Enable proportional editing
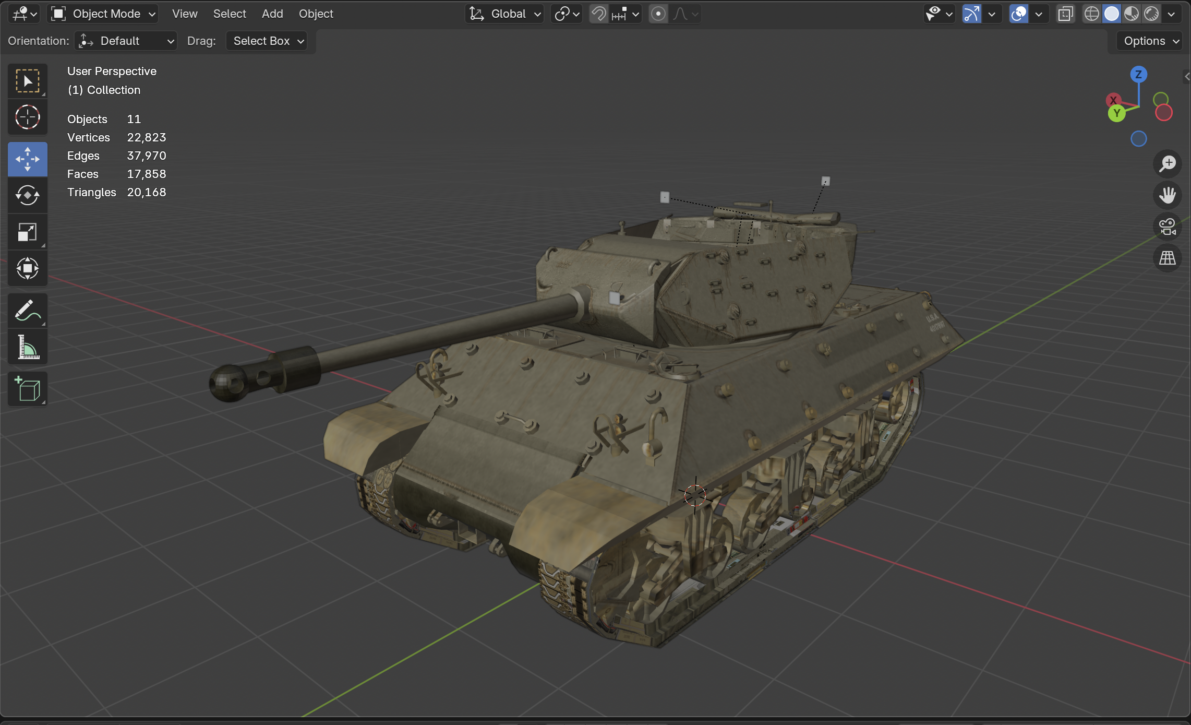 pos(658,14)
